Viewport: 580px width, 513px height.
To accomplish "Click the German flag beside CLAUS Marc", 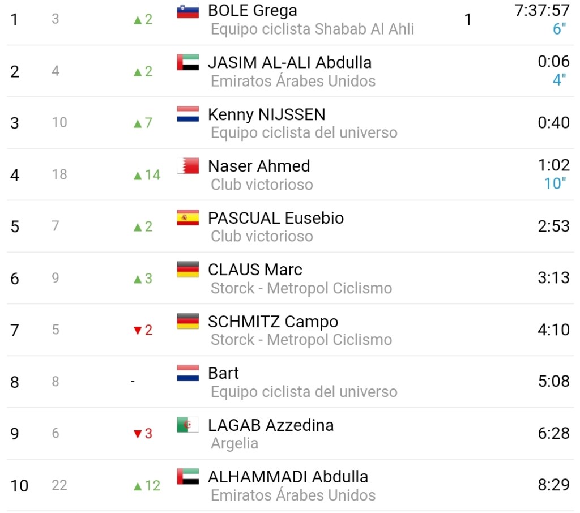I will tap(187, 270).
